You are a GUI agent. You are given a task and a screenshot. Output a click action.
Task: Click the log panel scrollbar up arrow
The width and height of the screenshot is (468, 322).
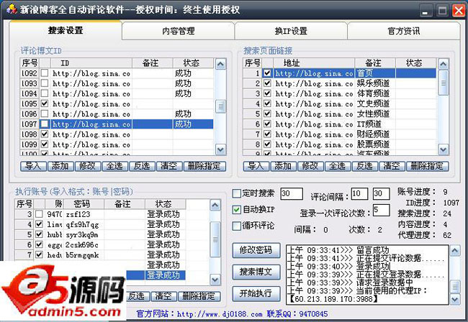pyautogui.click(x=455, y=251)
